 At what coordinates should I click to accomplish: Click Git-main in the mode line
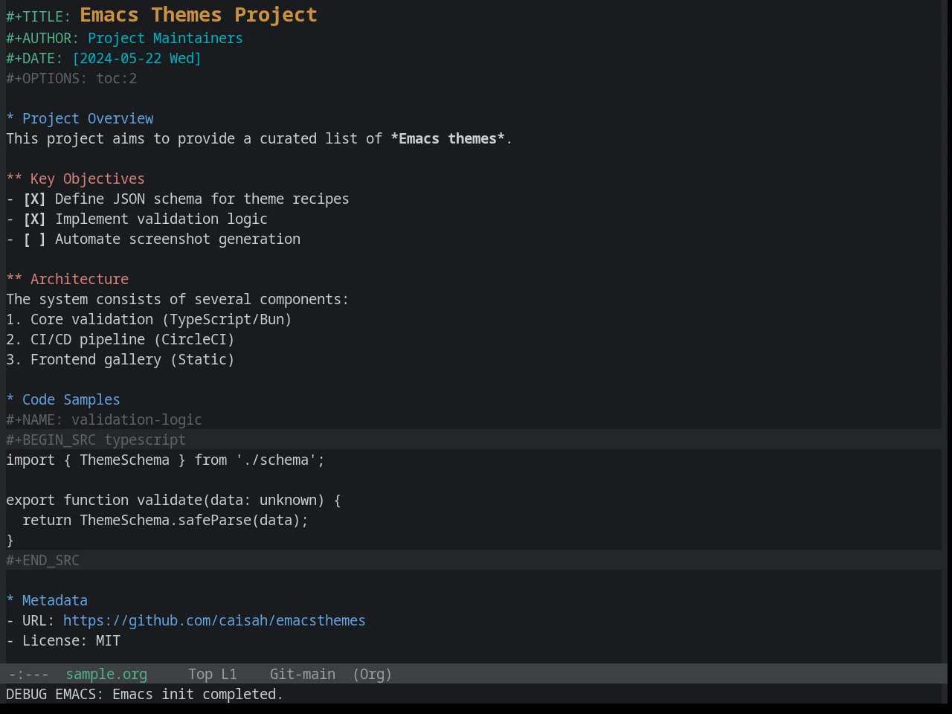click(x=302, y=675)
